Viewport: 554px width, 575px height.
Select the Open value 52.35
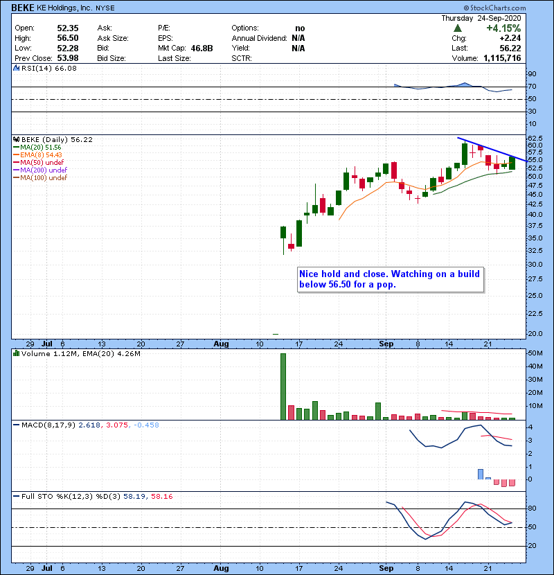pyautogui.click(x=68, y=28)
